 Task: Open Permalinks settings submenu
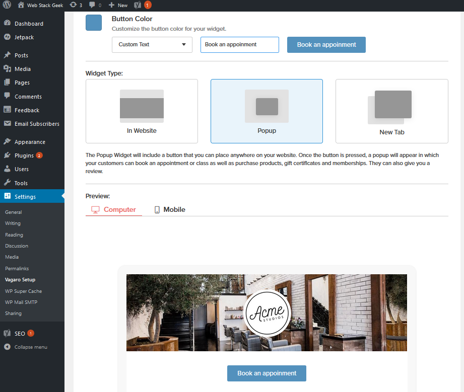tap(17, 269)
